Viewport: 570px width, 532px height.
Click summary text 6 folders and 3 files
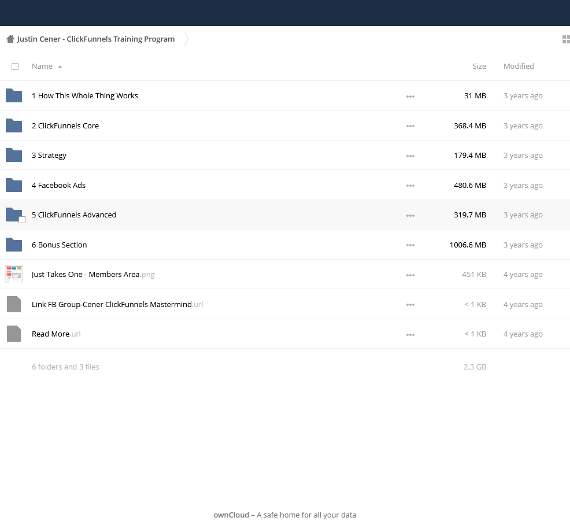click(x=65, y=367)
